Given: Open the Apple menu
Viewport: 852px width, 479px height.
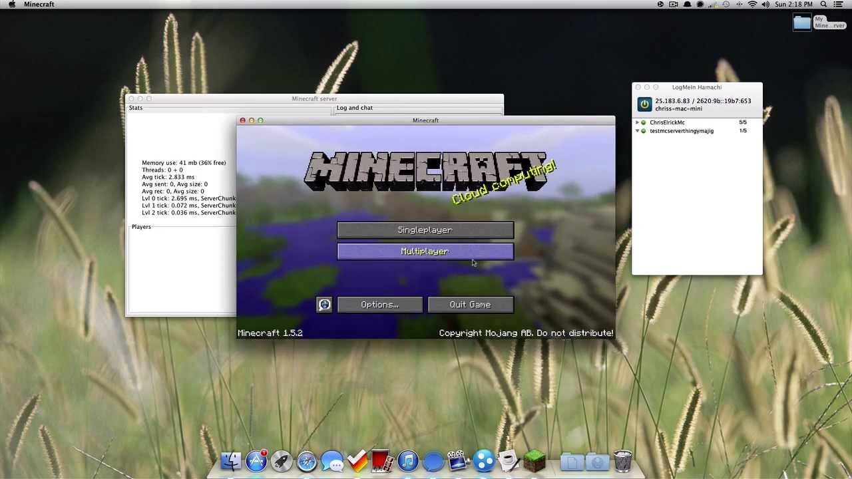Looking at the screenshot, I should point(11,5).
